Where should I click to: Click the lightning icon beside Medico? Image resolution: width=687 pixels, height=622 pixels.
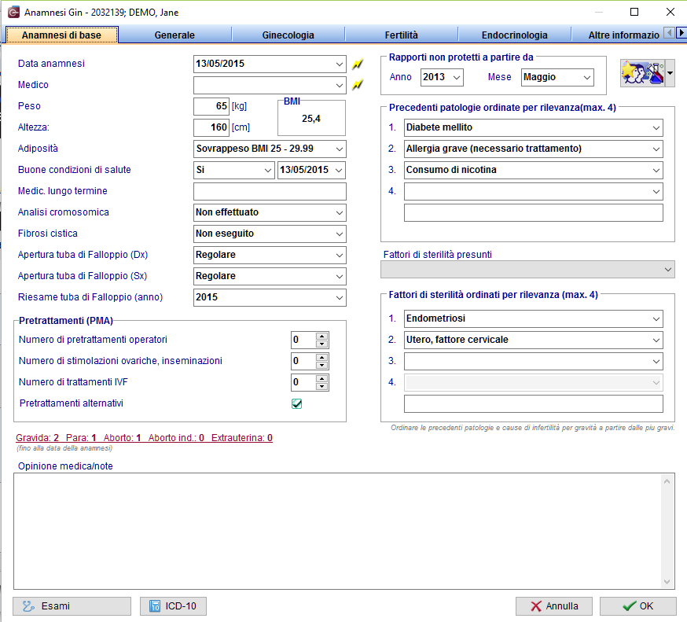(x=358, y=85)
